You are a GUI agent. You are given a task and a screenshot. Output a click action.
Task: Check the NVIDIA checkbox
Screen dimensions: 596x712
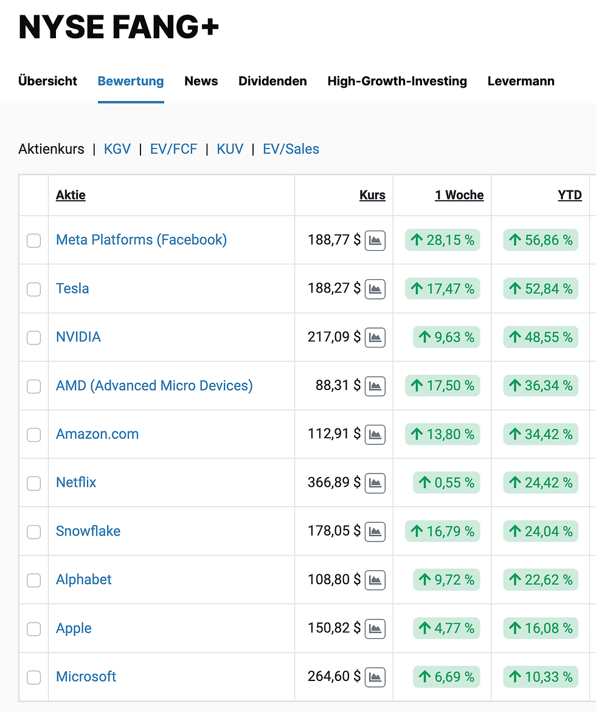(33, 337)
